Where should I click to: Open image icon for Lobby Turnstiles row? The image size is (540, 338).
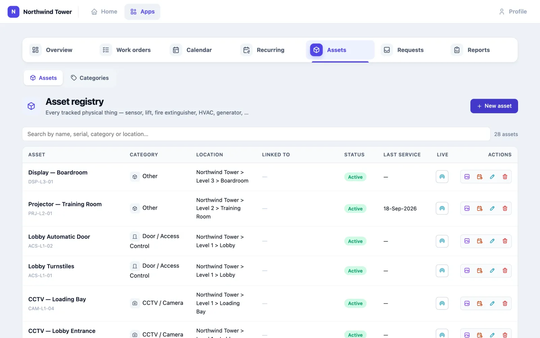click(467, 271)
